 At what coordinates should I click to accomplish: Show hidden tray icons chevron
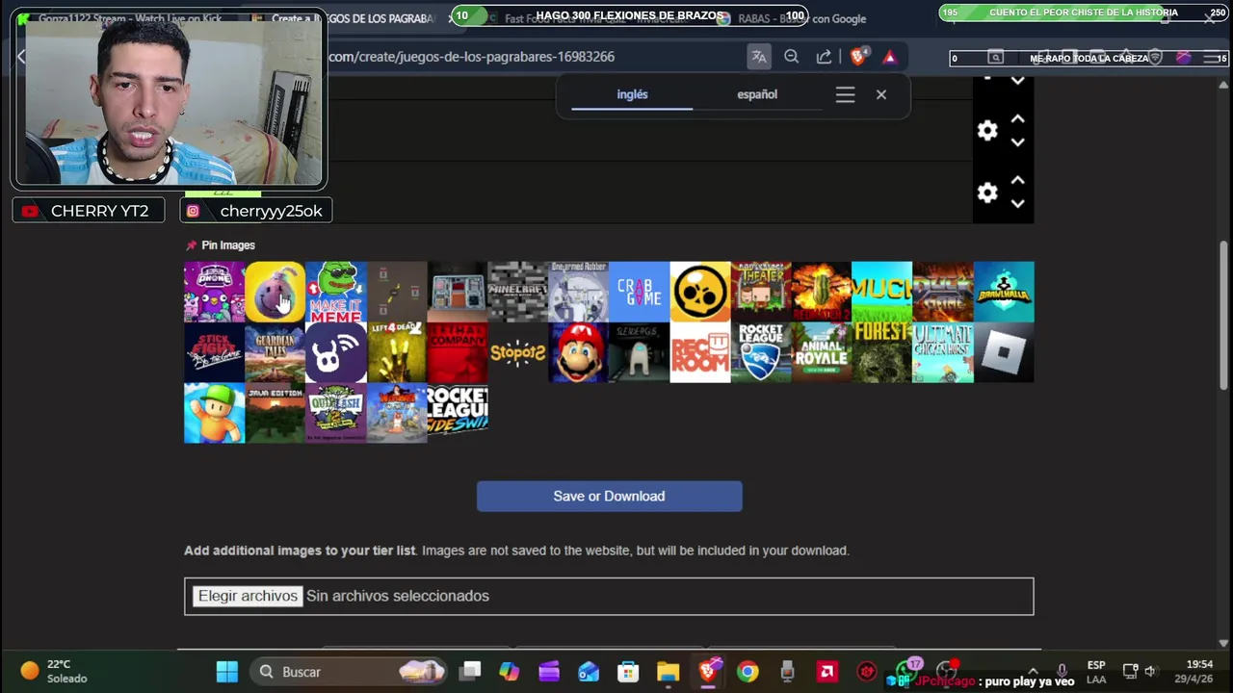tap(1034, 672)
